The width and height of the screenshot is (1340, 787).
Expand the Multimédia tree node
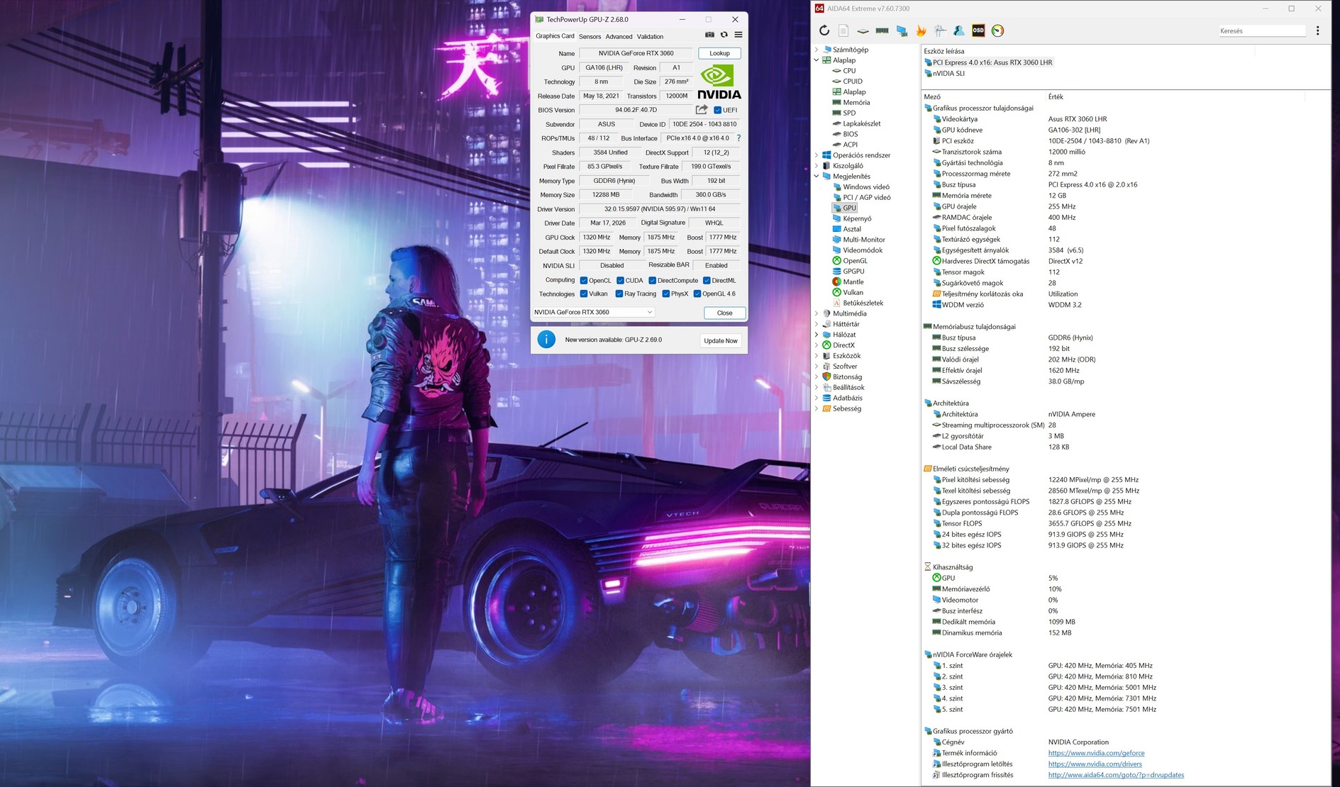816,313
